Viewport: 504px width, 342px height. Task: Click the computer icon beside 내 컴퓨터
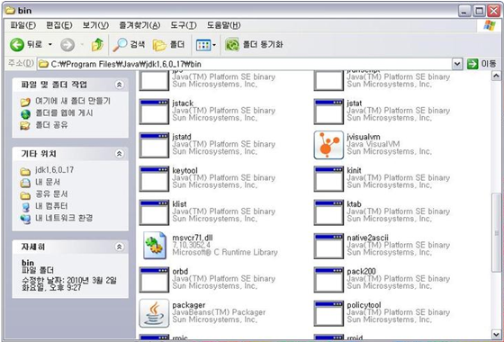(25, 207)
